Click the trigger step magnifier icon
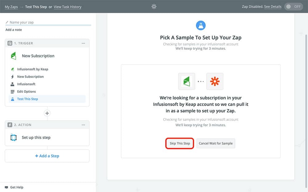The height and width of the screenshot is (192, 308). (10, 43)
